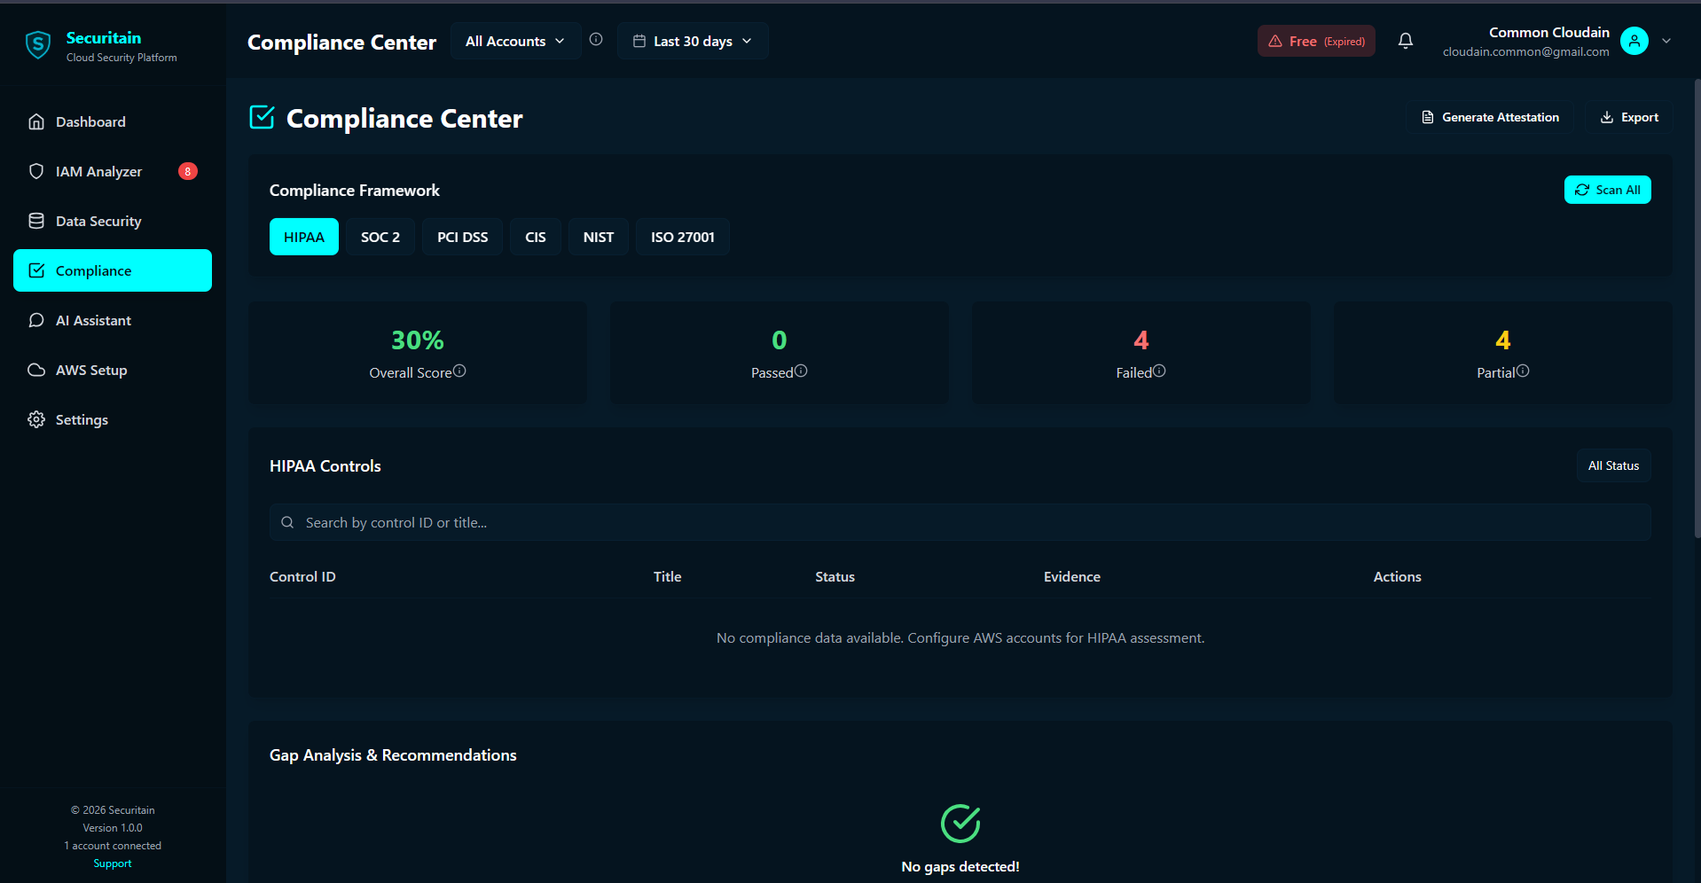1701x883 pixels.
Task: Select the HIPAA framework tab
Action: pos(304,237)
